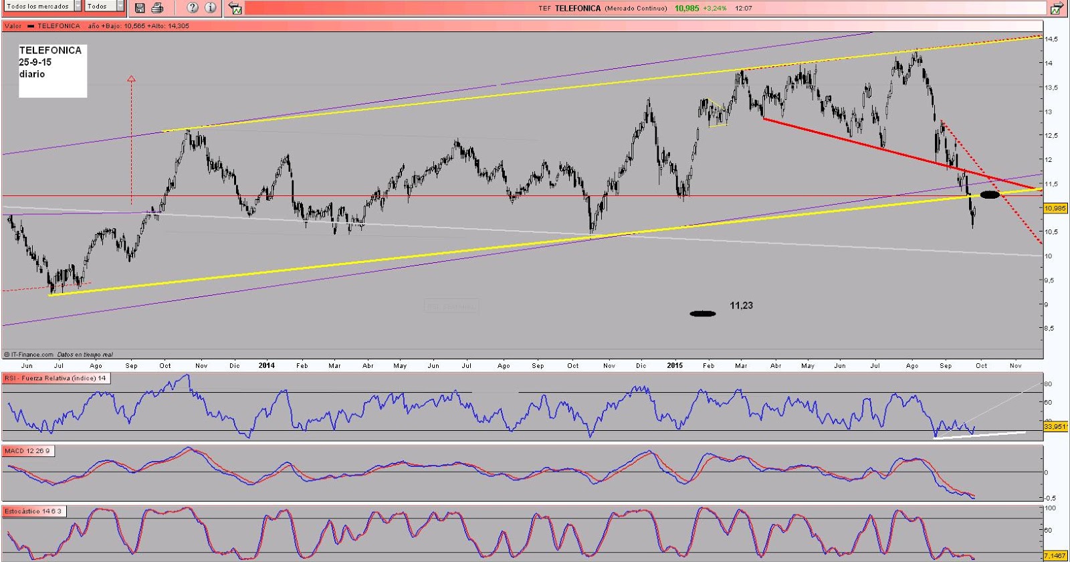The image size is (1070, 562).
Task: Click the information (i) icon
Action: point(211,8)
